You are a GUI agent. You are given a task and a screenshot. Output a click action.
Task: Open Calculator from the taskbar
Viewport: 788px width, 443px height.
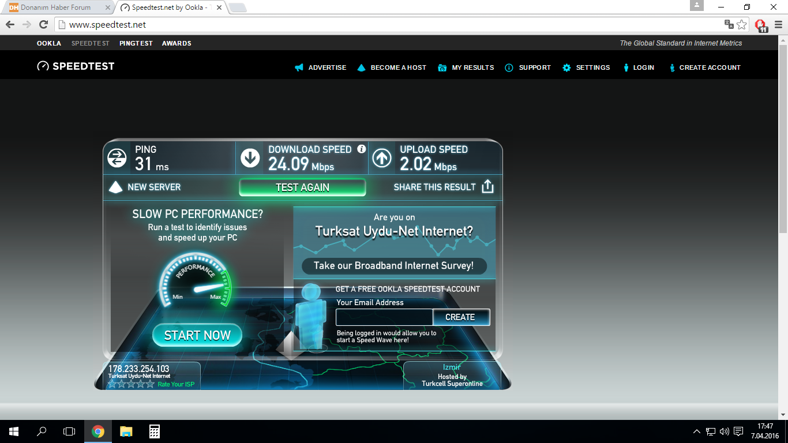(154, 431)
